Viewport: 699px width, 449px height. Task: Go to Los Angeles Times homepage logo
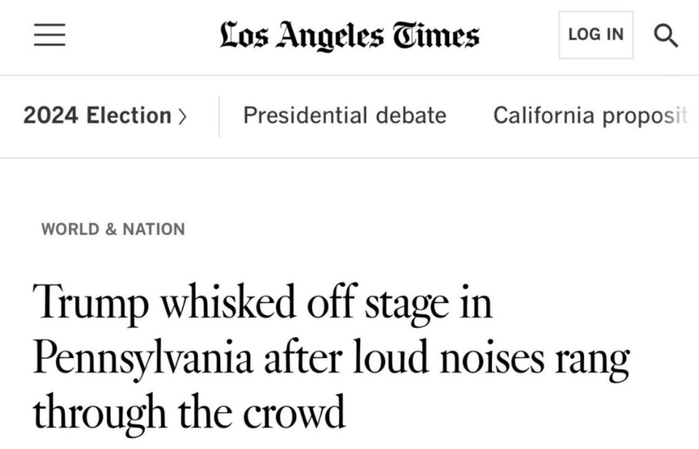349,35
